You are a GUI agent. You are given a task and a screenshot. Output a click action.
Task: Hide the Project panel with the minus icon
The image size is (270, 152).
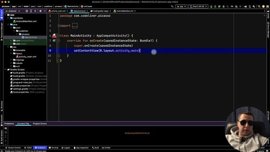pos(45,11)
